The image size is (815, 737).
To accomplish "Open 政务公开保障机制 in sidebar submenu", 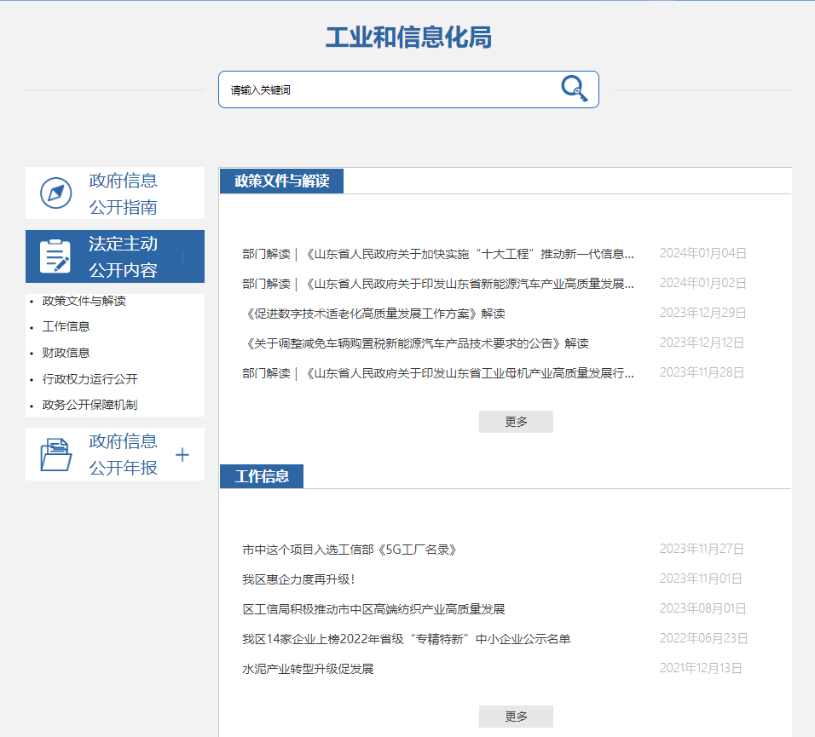I will point(90,405).
